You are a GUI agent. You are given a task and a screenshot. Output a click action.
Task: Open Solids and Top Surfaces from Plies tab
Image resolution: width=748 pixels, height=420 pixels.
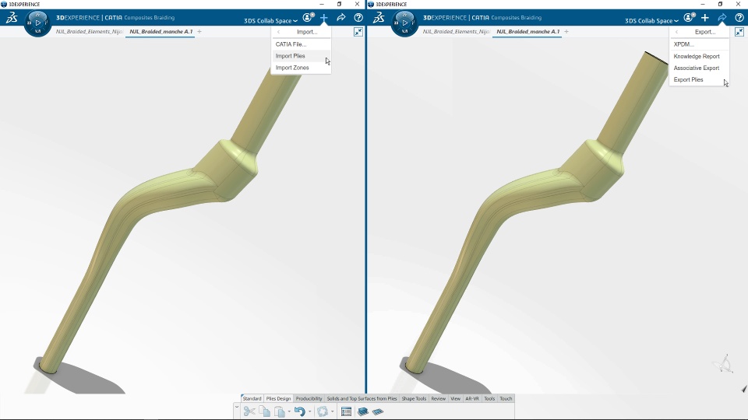[362, 398]
